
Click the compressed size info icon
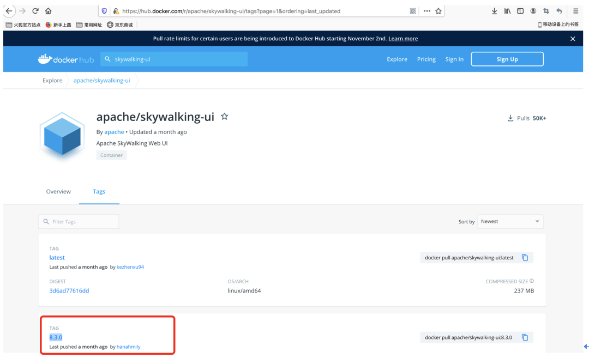click(532, 281)
